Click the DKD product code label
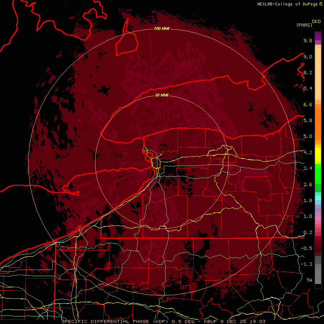This screenshot has height=324, width=324. pyautogui.click(x=316, y=22)
